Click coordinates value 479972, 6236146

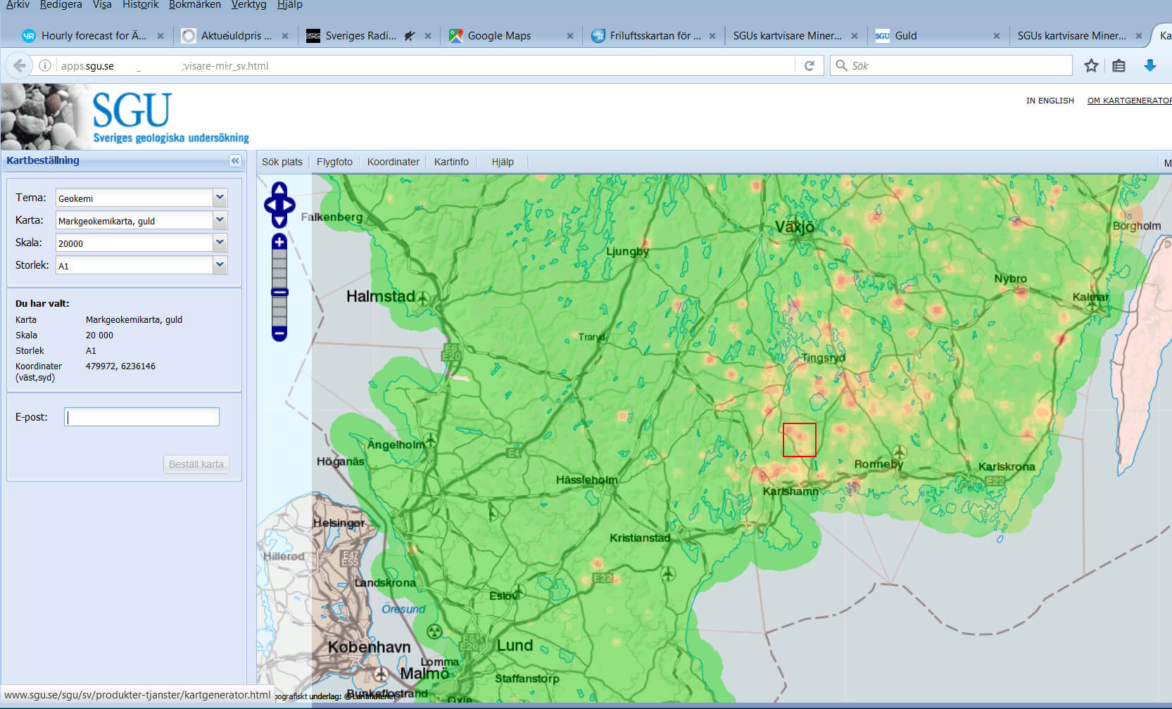click(120, 366)
